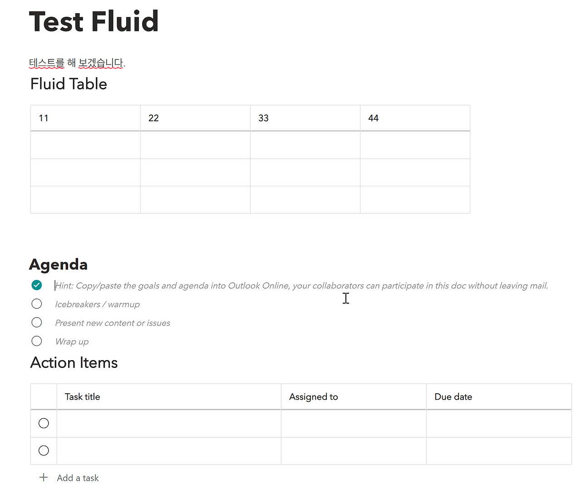Click the Agenda section heading
The image size is (581, 500).
click(x=58, y=264)
